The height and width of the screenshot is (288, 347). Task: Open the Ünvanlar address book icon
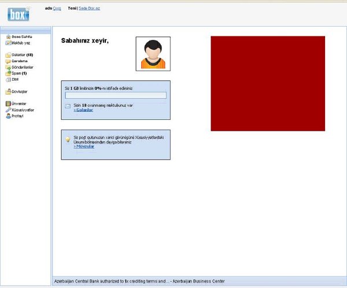click(8, 104)
